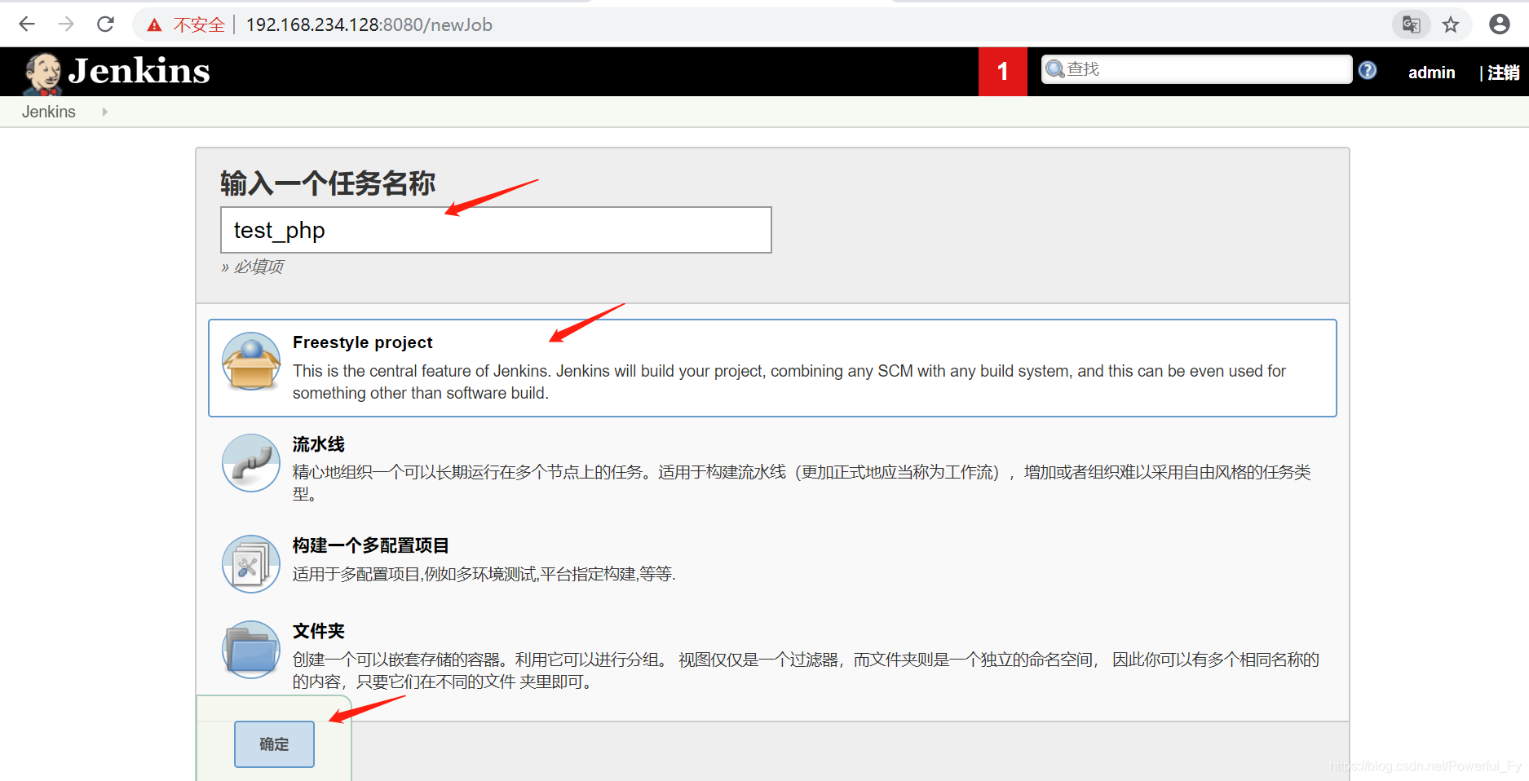This screenshot has height=781, width=1529.
Task: Click the Jenkins butler logo
Action: 43,73
